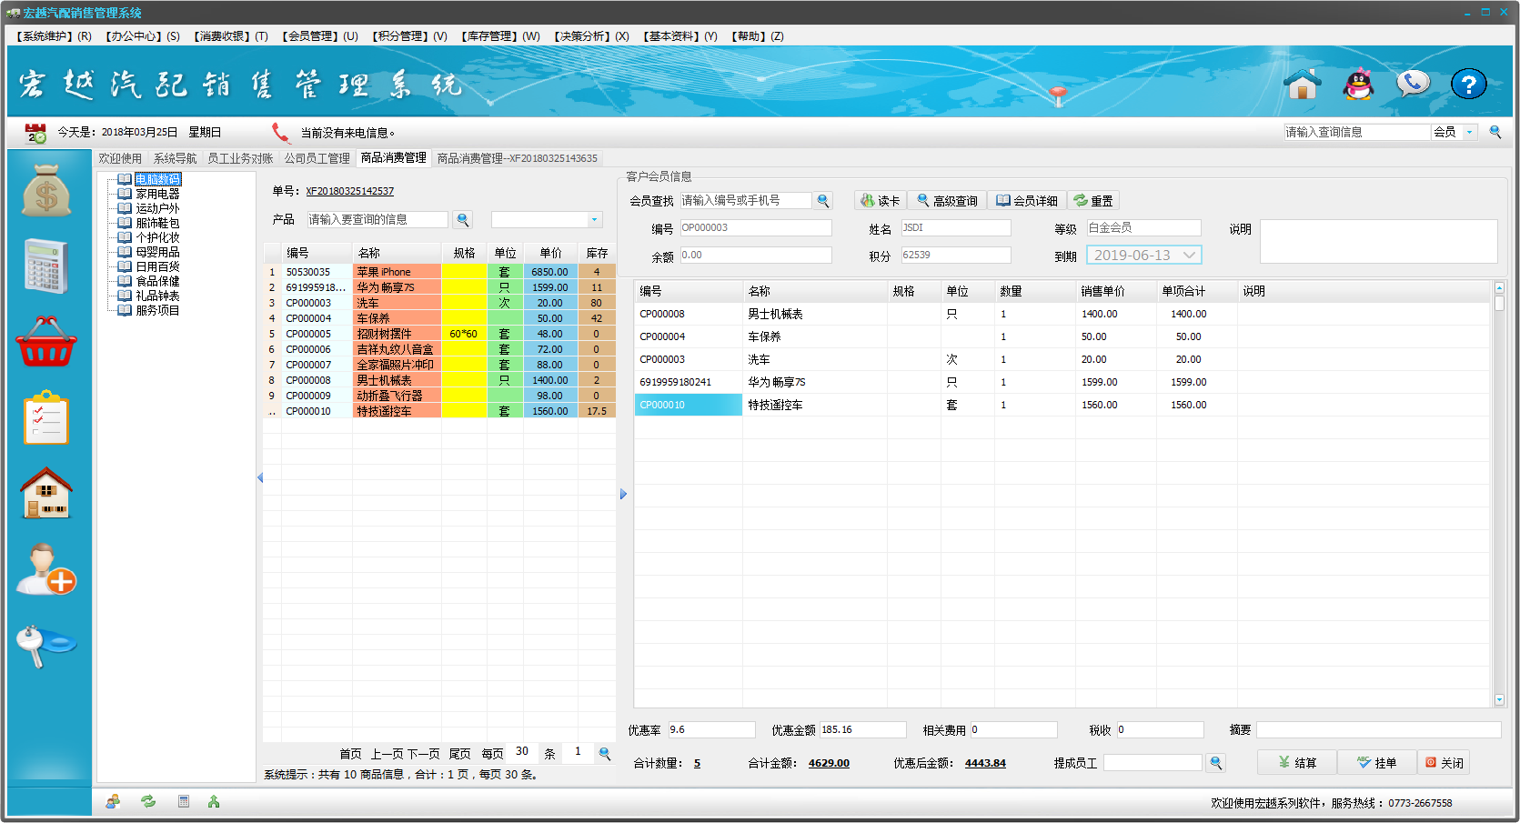Open the clipboard checklist sidebar icon
Image resolution: width=1520 pixels, height=823 pixels.
(x=46, y=418)
